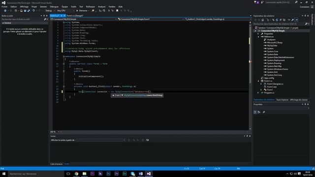This screenshot has height=177, width=315.
Task: Click the Properties wrench icon in Solution Explorer toolbar
Action: pyautogui.click(x=293, y=20)
